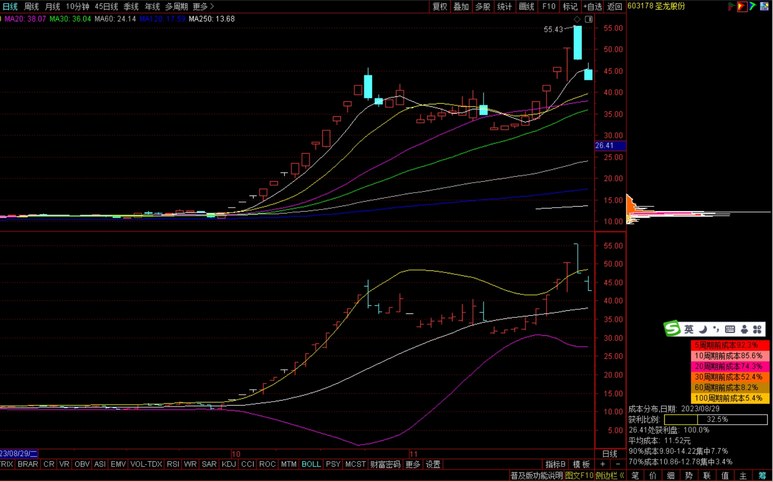Toggle 复权 price adjustment
The image size is (773, 482).
440,6
